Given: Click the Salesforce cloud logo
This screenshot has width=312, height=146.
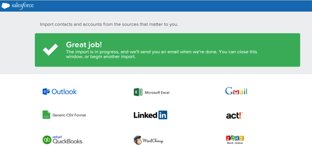Looking at the screenshot, I should click(5, 6).
